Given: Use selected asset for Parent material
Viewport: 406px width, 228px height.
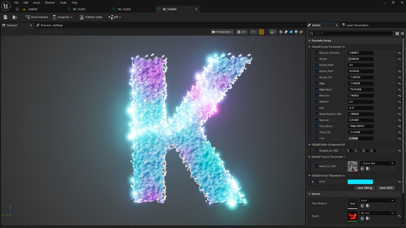Looking at the screenshot, I should coord(362,218).
